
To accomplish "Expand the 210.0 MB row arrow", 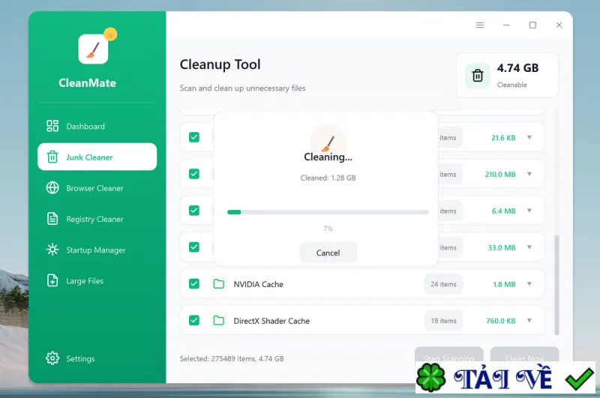I will tap(529, 174).
